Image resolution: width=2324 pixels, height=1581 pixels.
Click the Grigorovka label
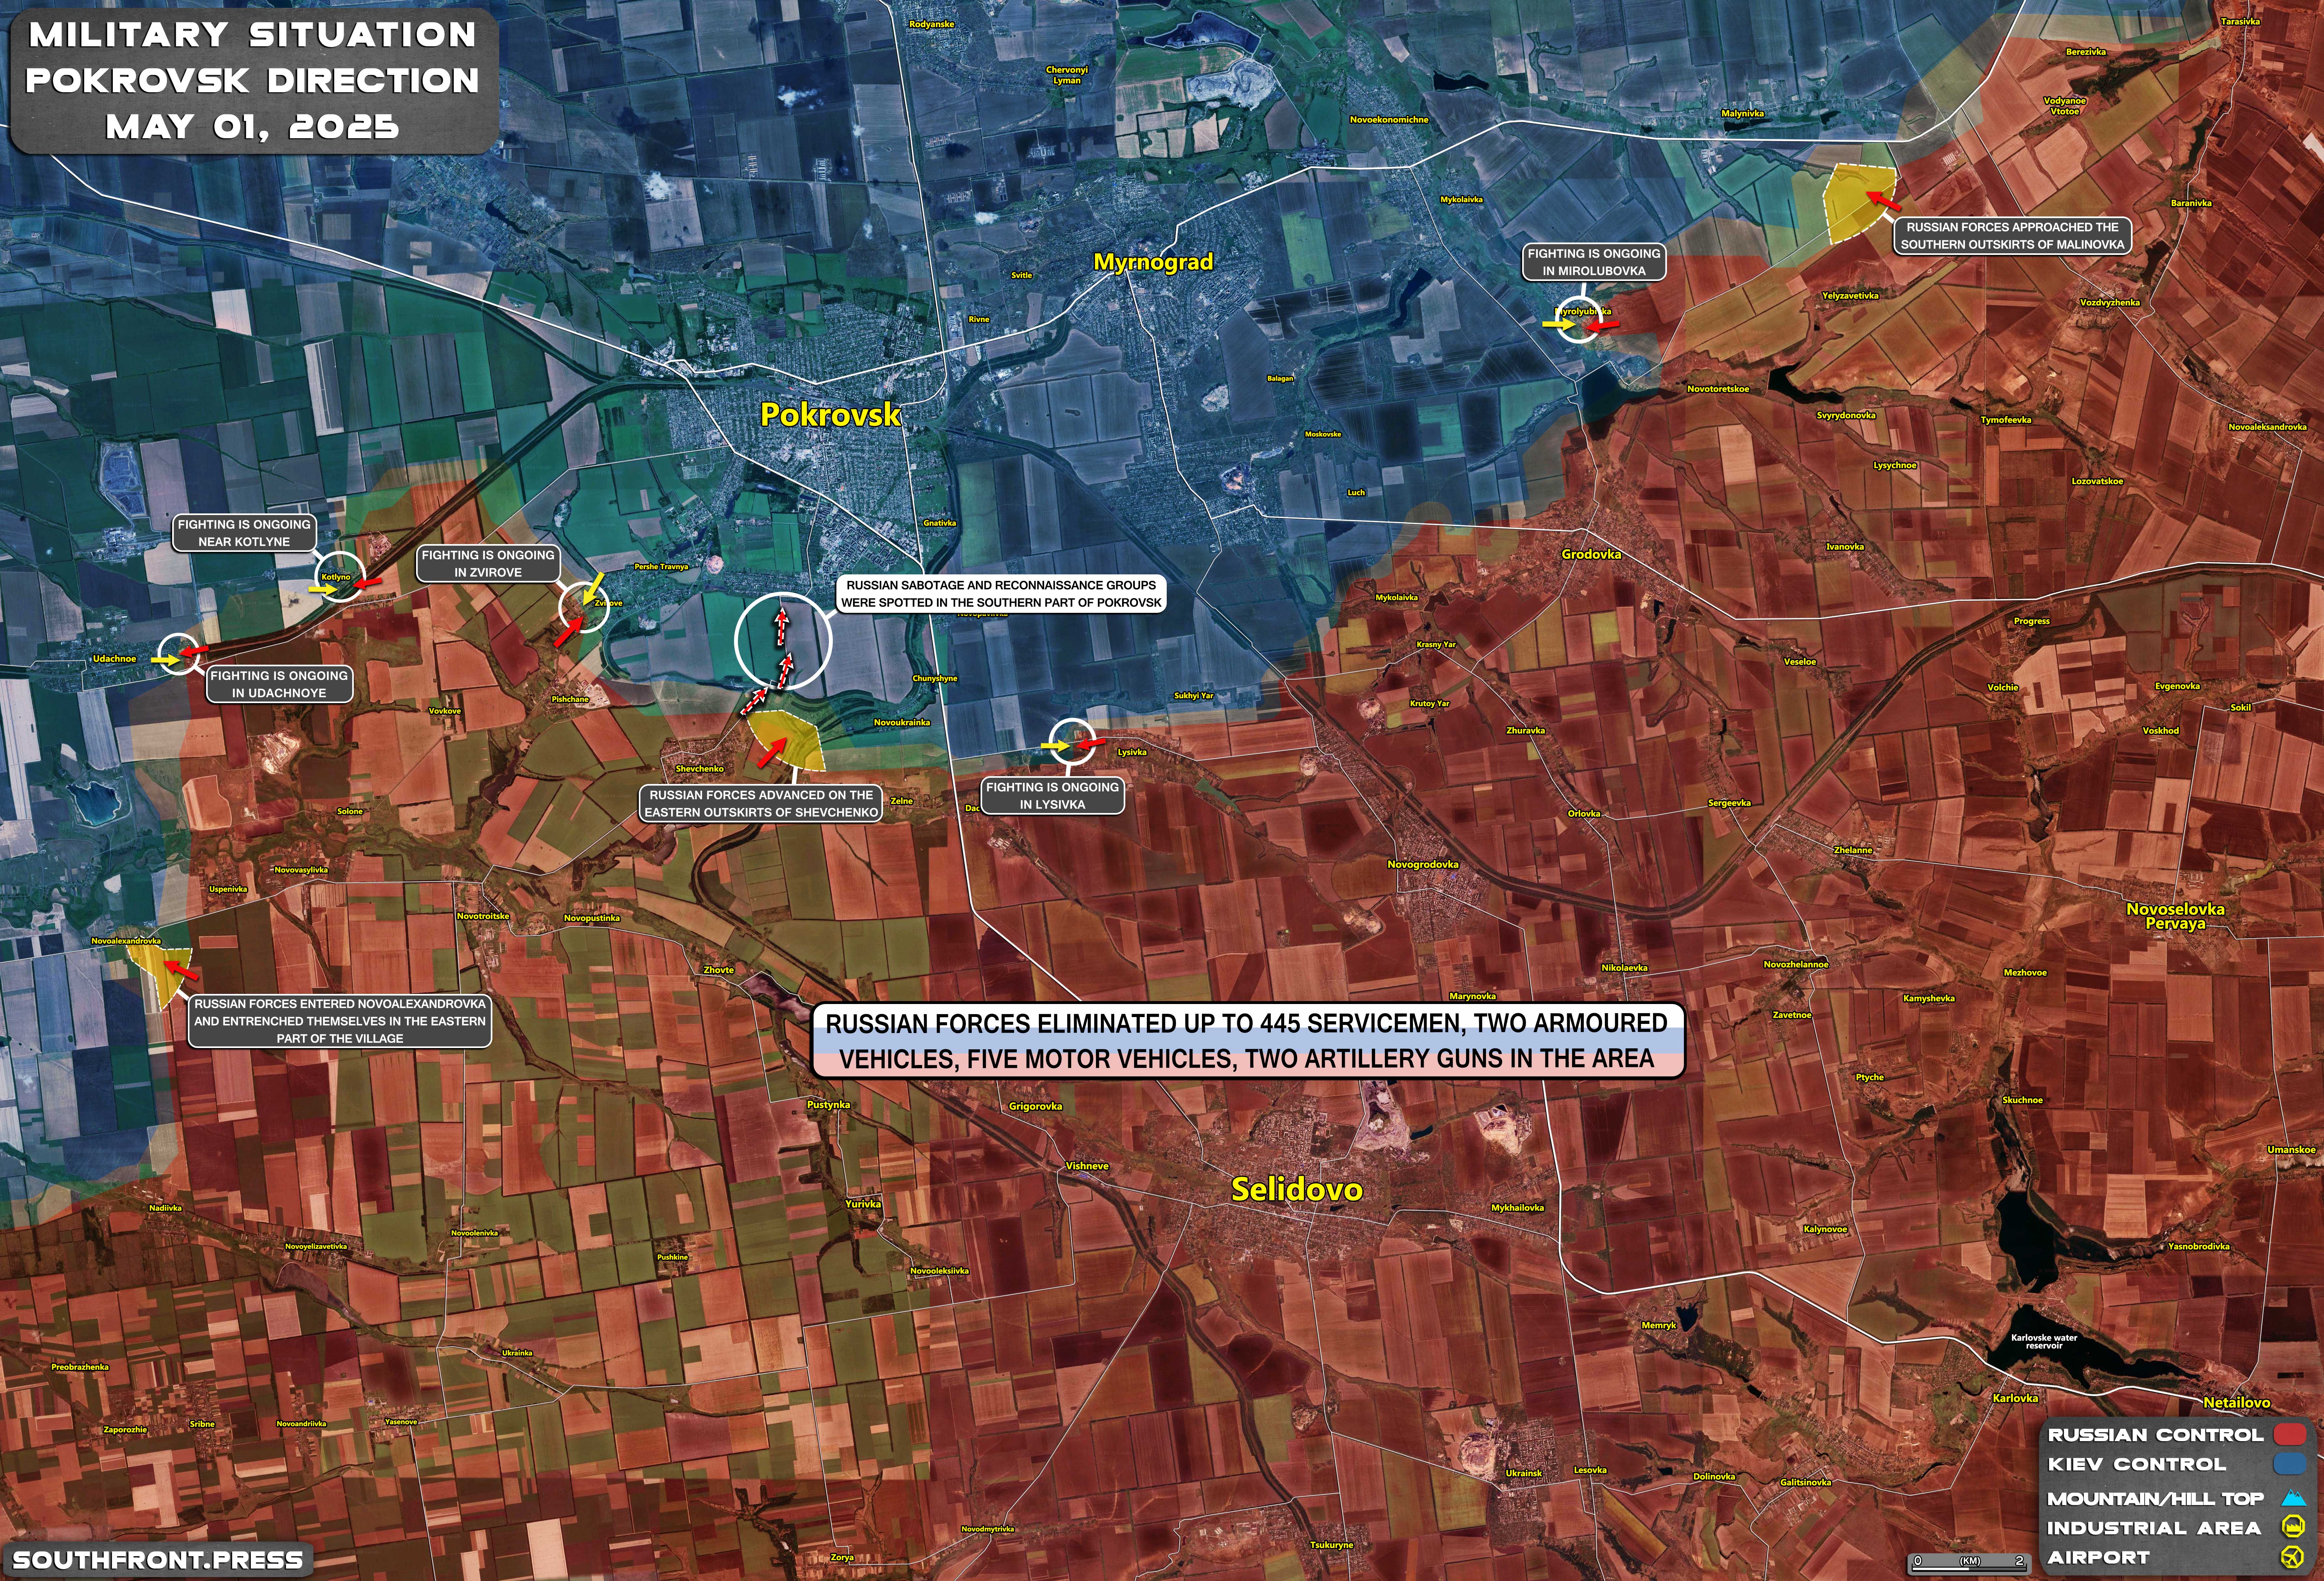click(x=1035, y=1106)
